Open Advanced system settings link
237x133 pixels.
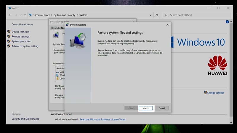[x=25, y=46]
